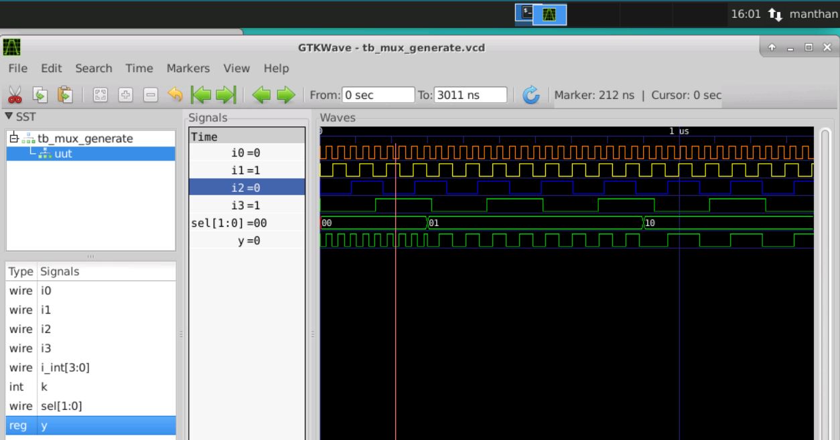840x440 pixels.
Task: Click the sel value 01 segment in waves
Action: pyautogui.click(x=535, y=223)
